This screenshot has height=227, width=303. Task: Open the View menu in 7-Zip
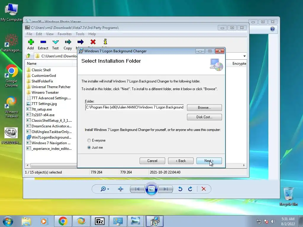[50, 34]
